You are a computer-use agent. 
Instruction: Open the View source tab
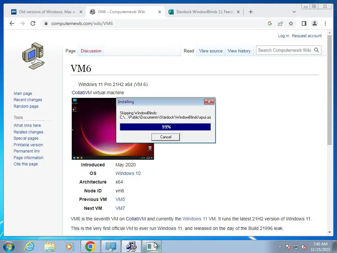point(211,51)
